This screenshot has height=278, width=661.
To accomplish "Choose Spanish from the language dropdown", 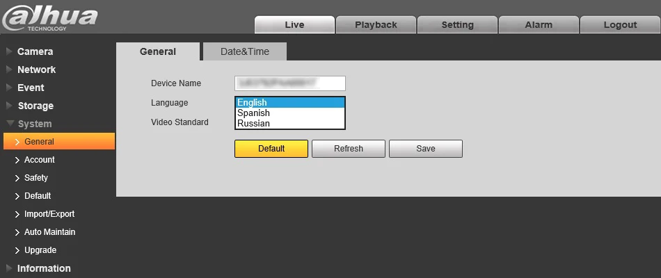I will tap(290, 113).
